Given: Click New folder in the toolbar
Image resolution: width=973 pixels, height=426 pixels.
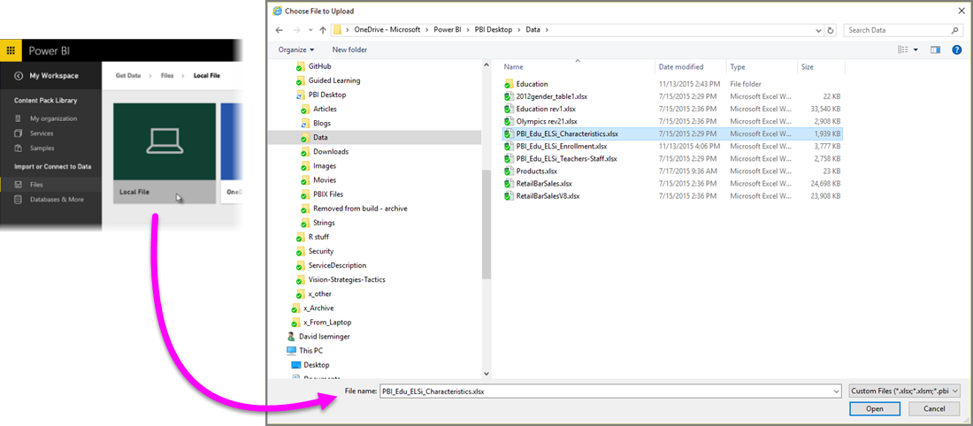Looking at the screenshot, I should (349, 49).
